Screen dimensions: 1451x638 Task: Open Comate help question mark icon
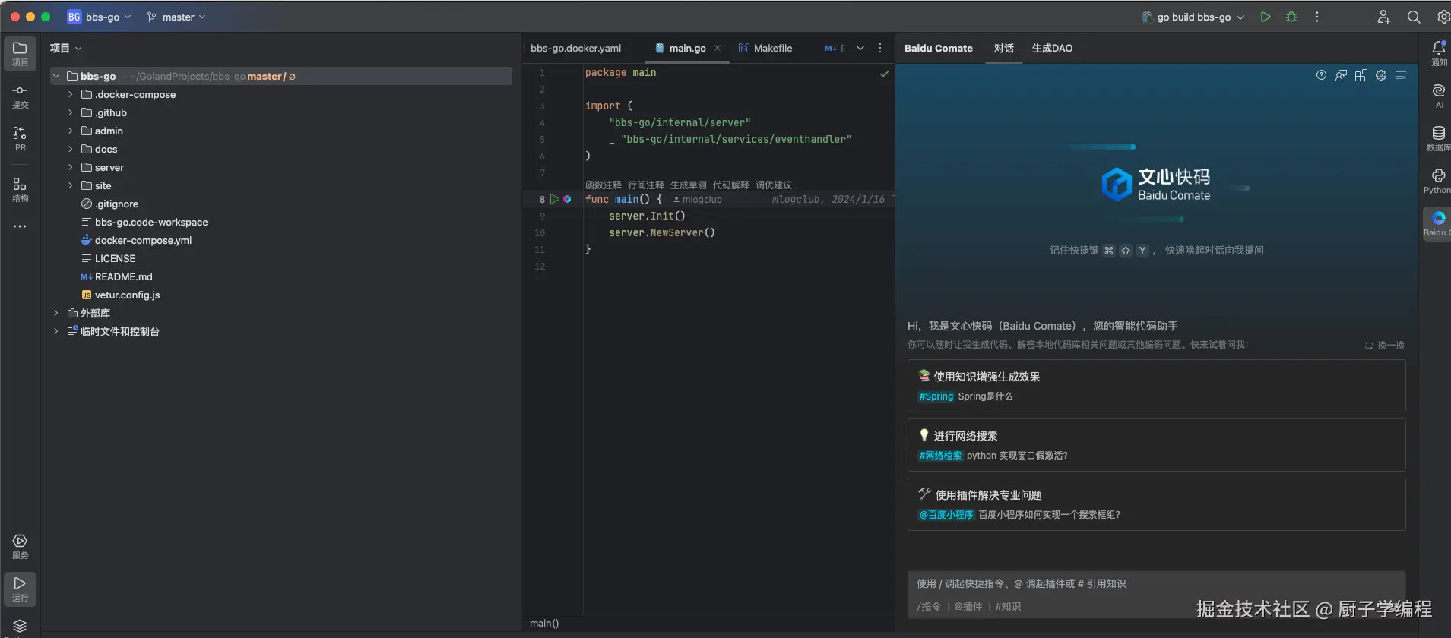(1321, 75)
